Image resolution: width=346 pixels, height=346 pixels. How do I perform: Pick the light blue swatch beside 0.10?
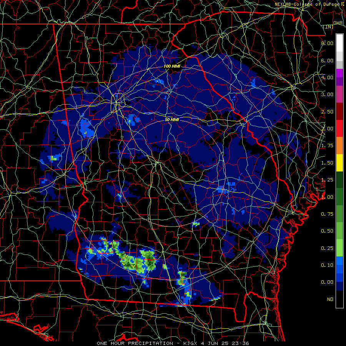pos(339,261)
